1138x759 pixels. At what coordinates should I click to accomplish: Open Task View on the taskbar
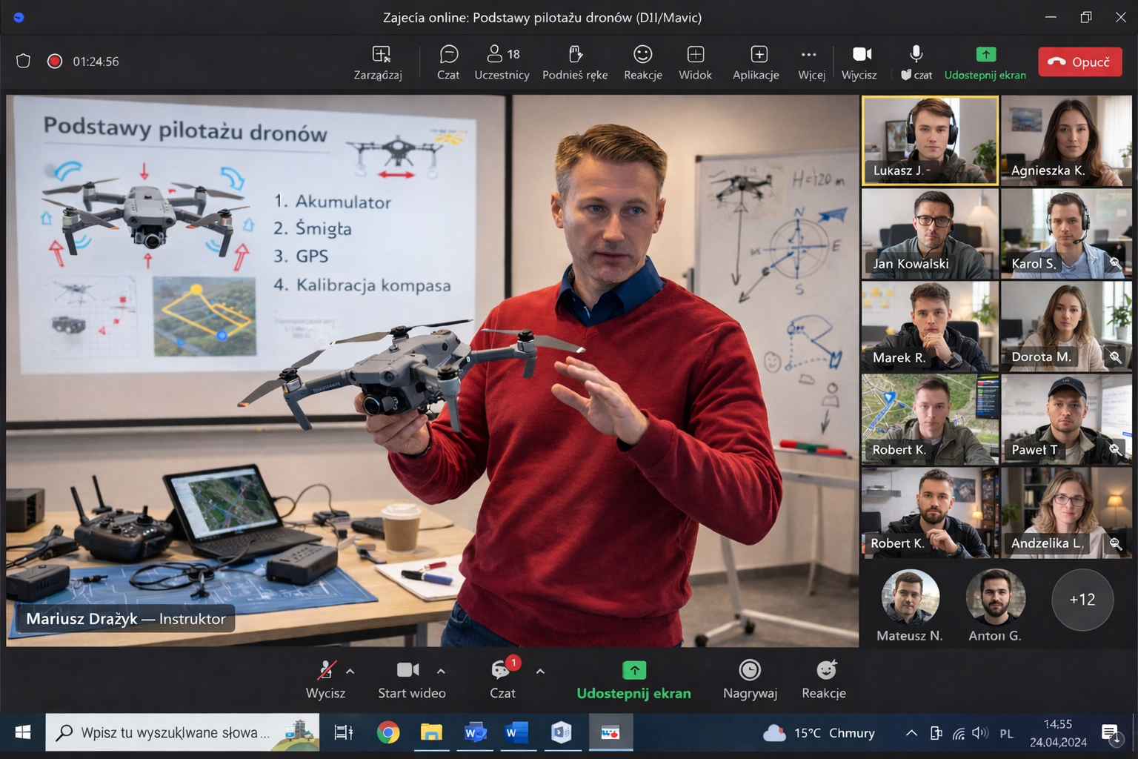click(x=344, y=732)
